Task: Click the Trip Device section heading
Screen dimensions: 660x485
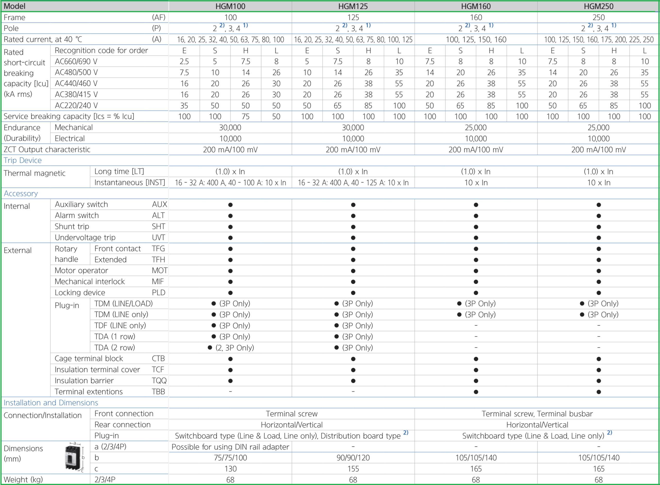Action: pyautogui.click(x=23, y=160)
